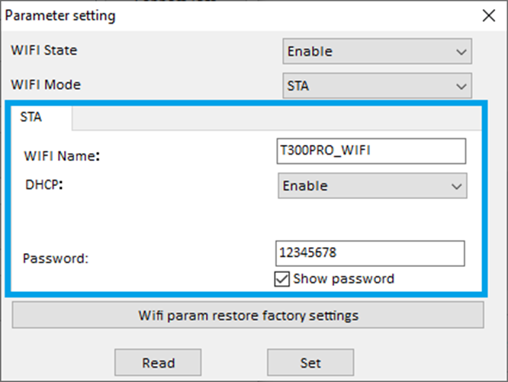This screenshot has width=508, height=382.
Task: Focus the Password text field
Action: coord(369,252)
